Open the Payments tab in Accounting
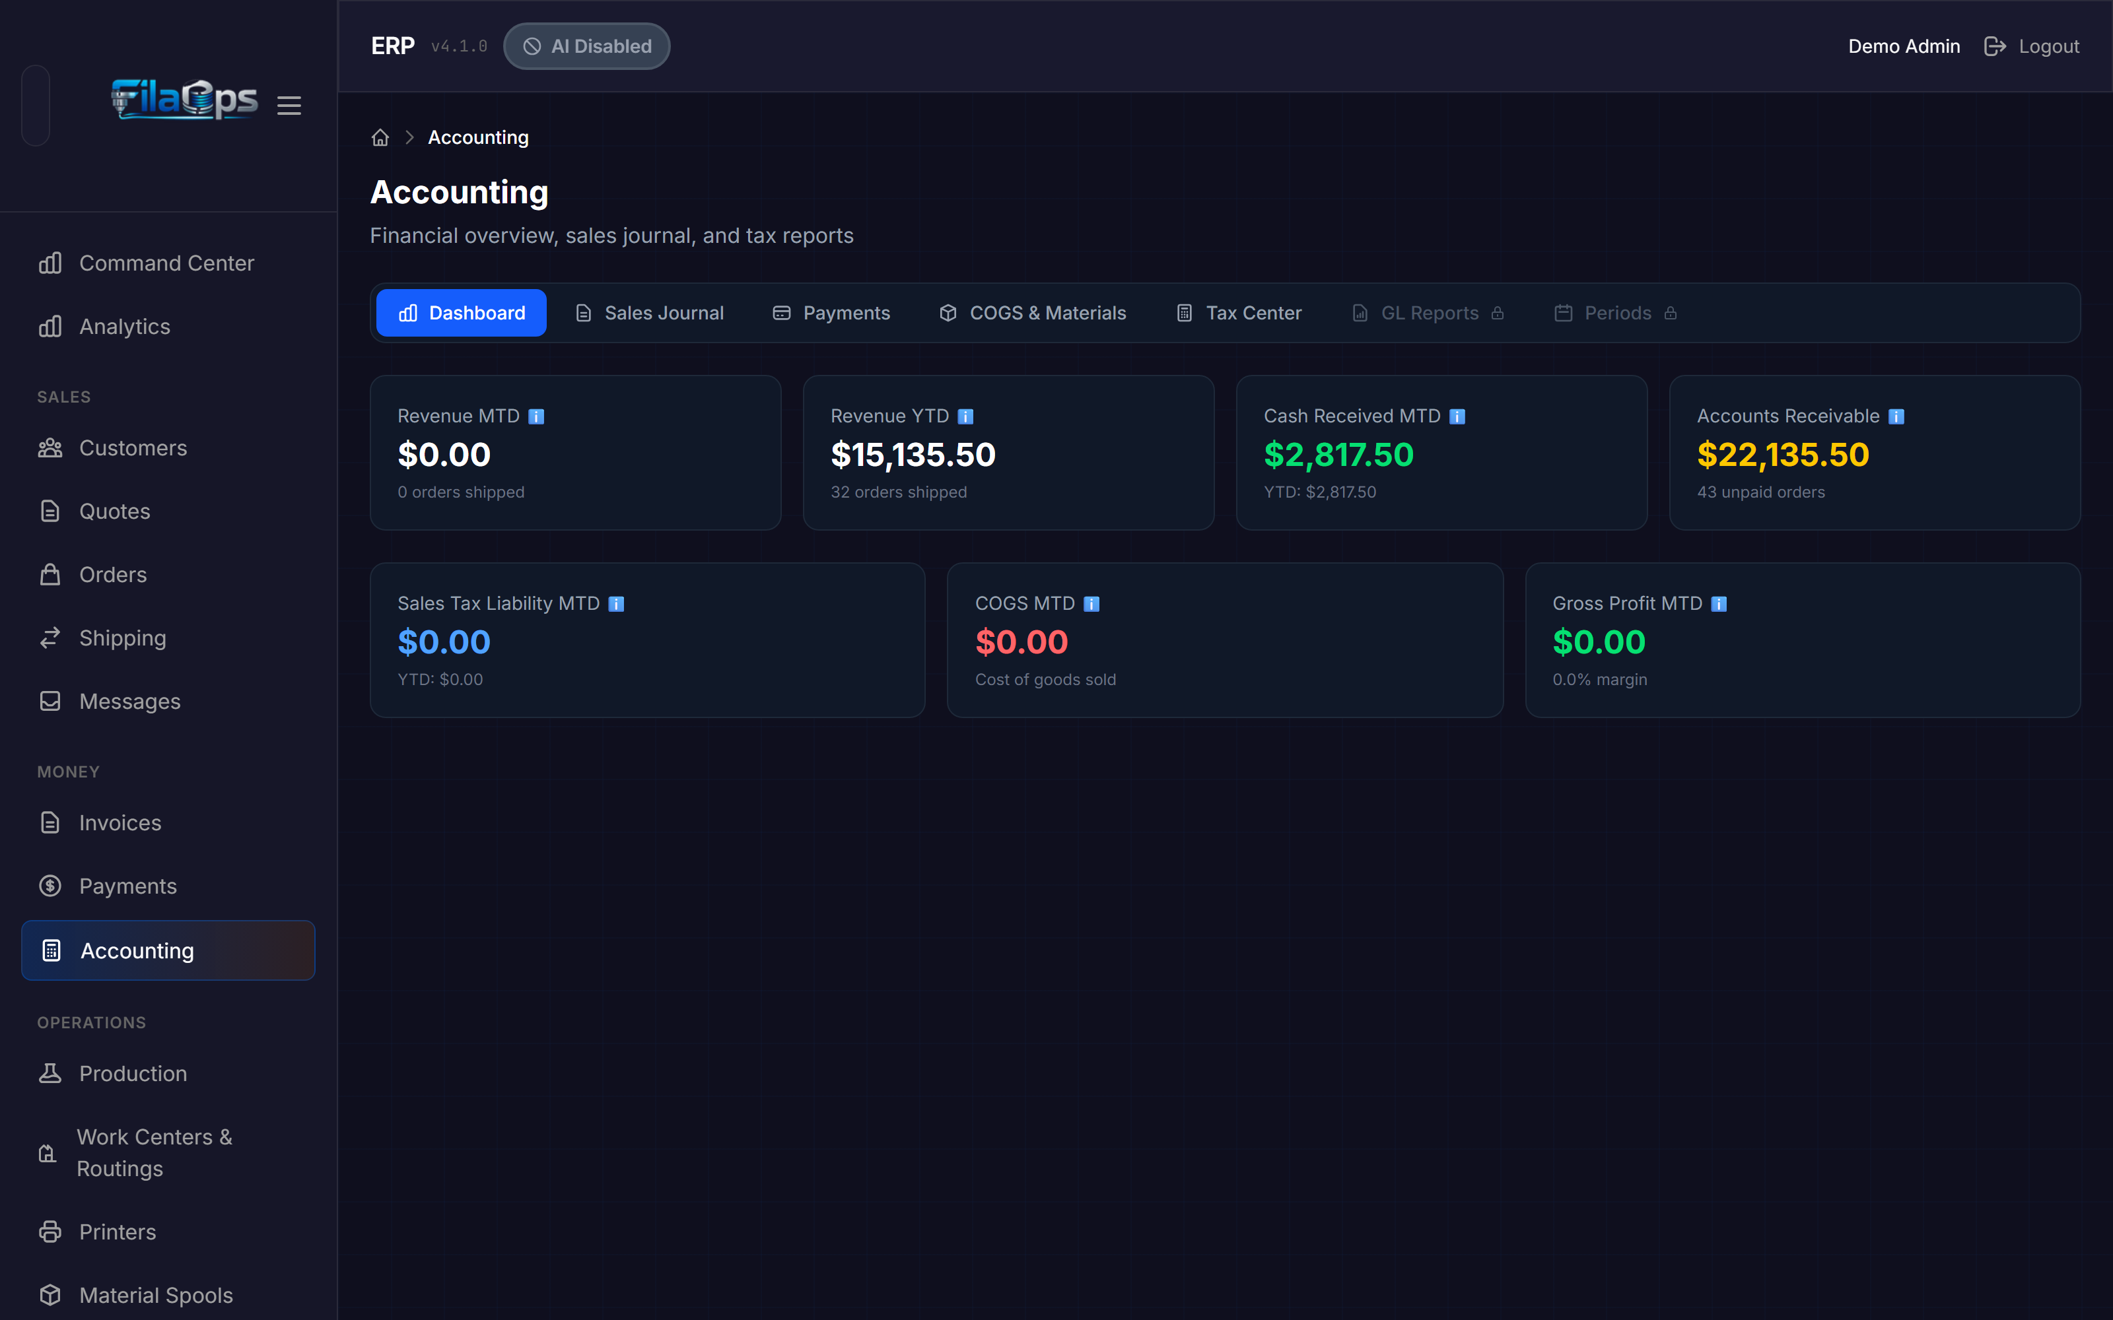 (831, 313)
